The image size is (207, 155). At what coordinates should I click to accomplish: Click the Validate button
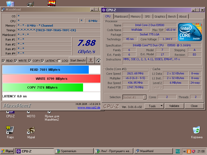pos(174,106)
